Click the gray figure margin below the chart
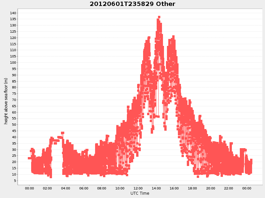Screen dimensions: 265x198 [x=132, y=196]
